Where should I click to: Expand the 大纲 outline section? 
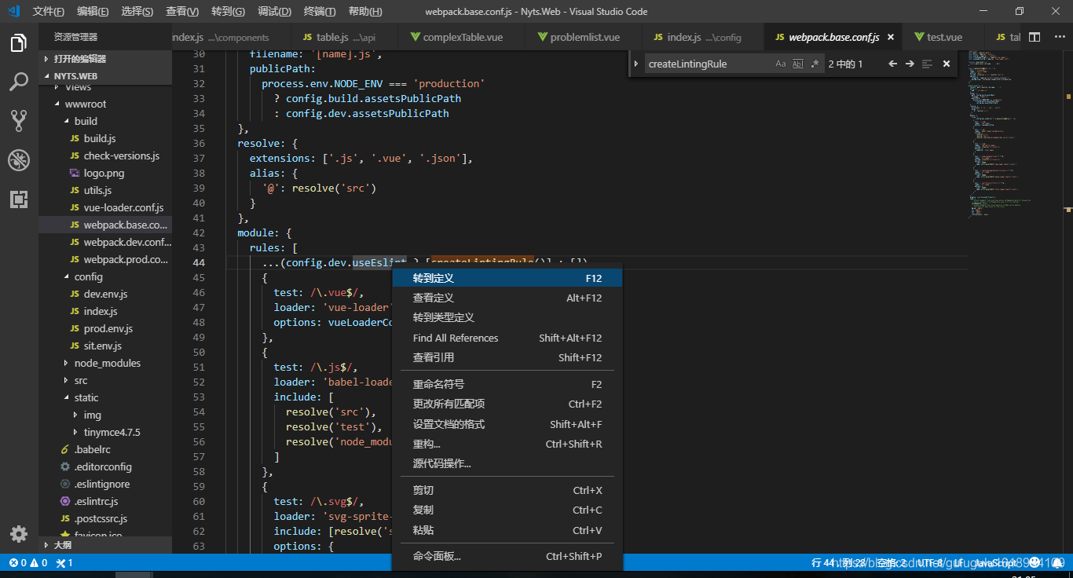(x=105, y=545)
